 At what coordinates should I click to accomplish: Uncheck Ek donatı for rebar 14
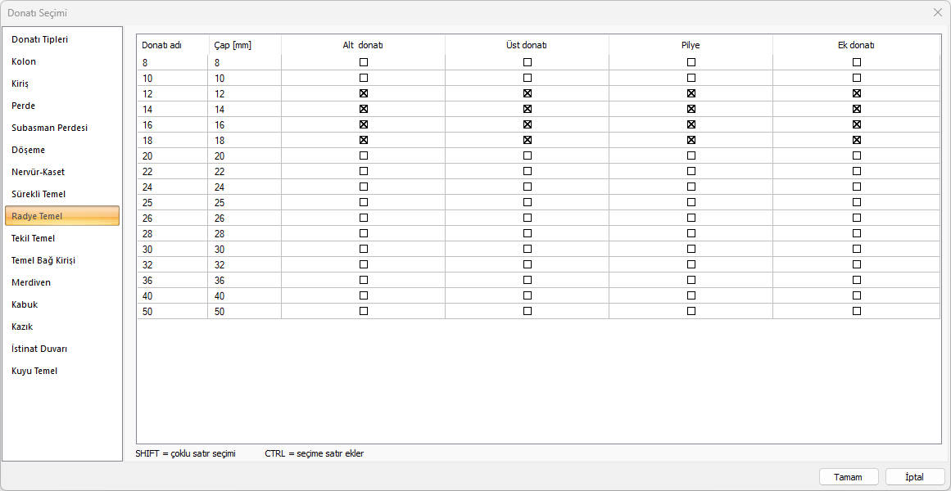857,109
